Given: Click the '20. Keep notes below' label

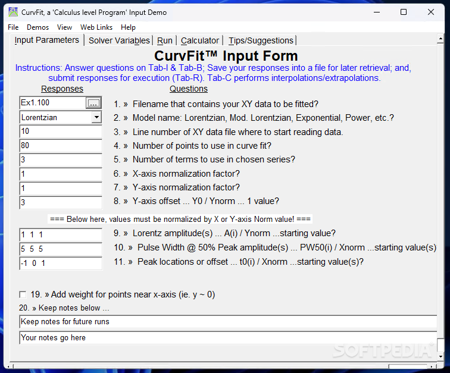Looking at the screenshot, I should pos(64,308).
